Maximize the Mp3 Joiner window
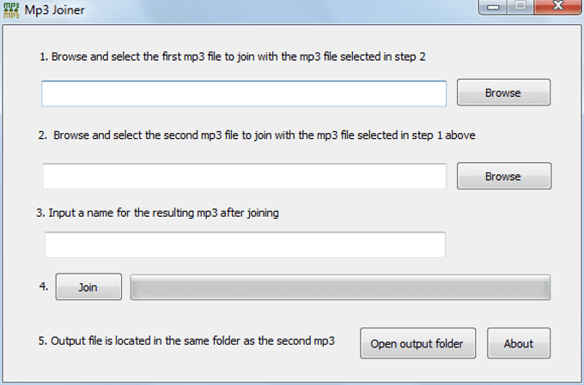The width and height of the screenshot is (584, 385). tap(520, 6)
